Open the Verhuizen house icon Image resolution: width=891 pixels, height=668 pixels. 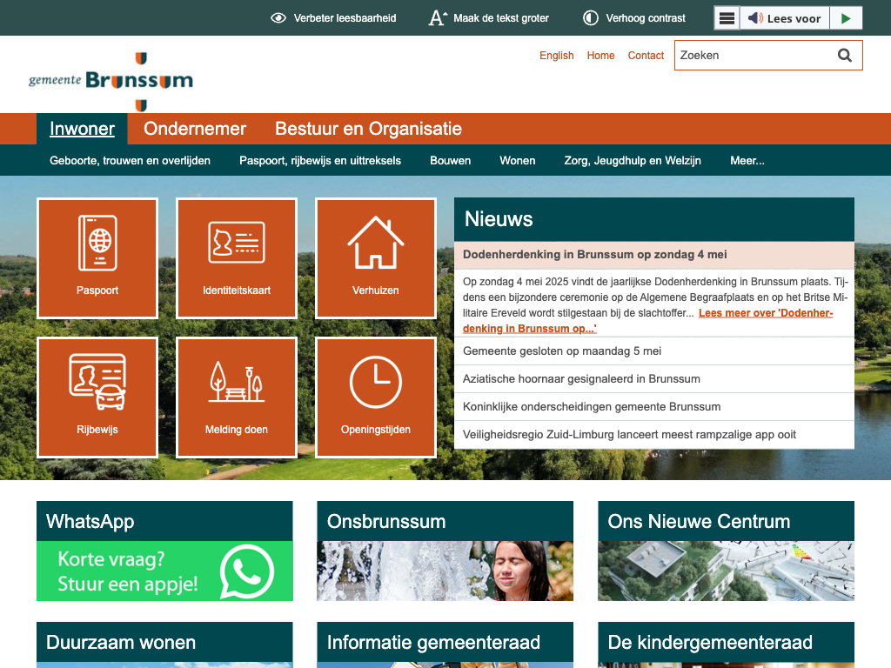pos(376,243)
